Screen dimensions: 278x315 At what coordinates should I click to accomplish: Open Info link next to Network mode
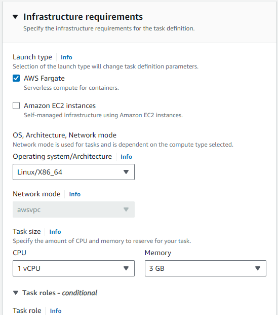coord(75,194)
